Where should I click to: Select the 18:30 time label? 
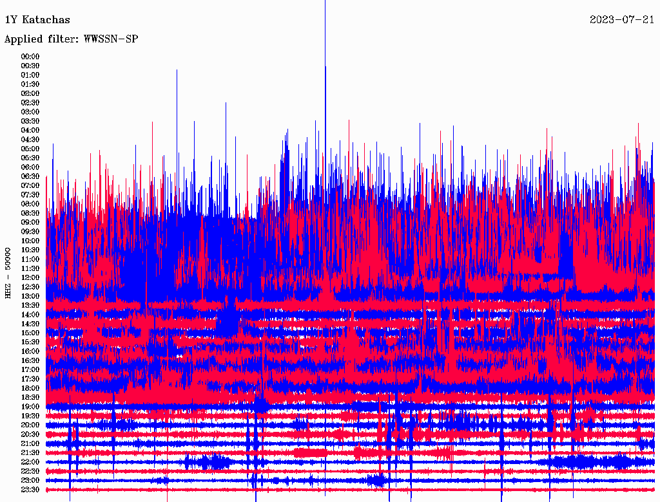click(x=30, y=398)
